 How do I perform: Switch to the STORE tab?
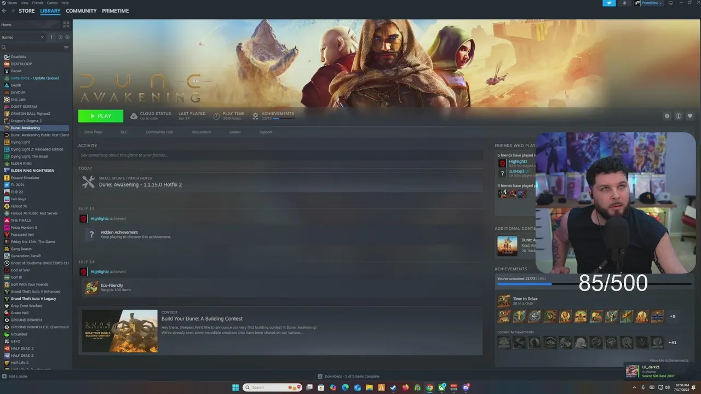[x=26, y=11]
